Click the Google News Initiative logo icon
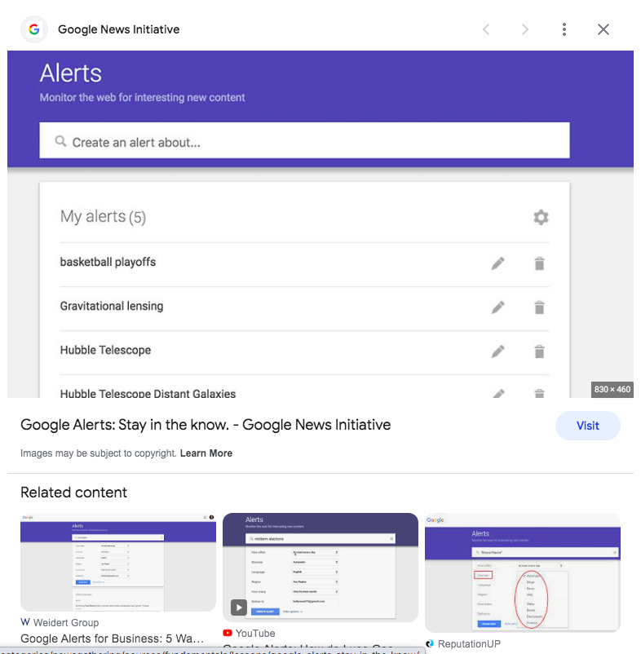 (34, 29)
